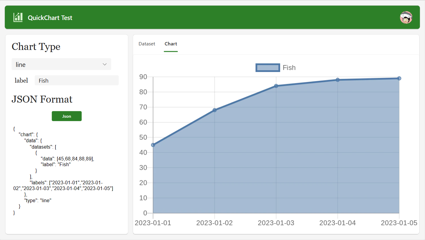Click the QuickChart bar chart logo icon
The image size is (425, 240).
[18, 18]
